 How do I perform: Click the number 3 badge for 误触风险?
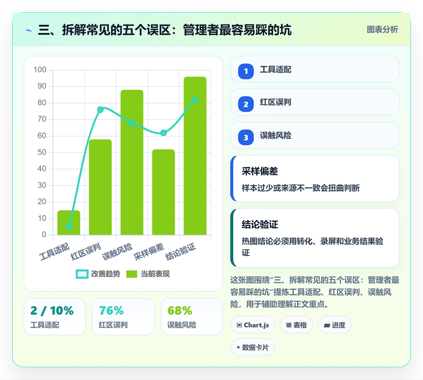point(246,137)
